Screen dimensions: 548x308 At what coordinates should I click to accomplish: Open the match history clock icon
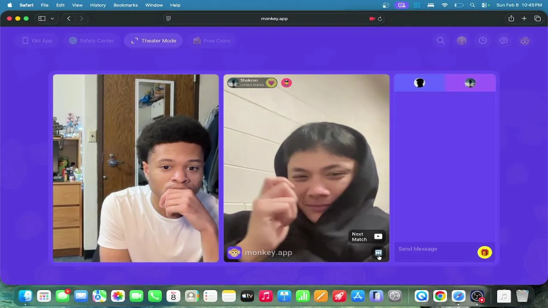pos(482,41)
